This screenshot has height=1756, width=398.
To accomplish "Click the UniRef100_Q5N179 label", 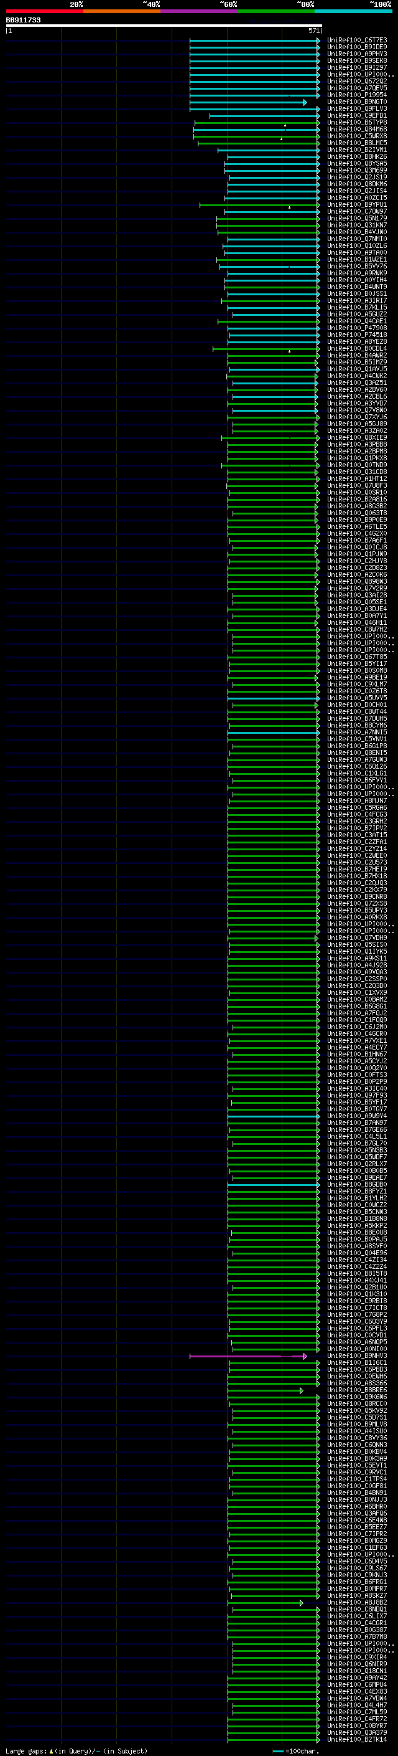I will pos(357,218).
